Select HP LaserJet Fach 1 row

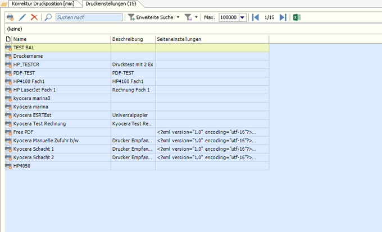137,90
